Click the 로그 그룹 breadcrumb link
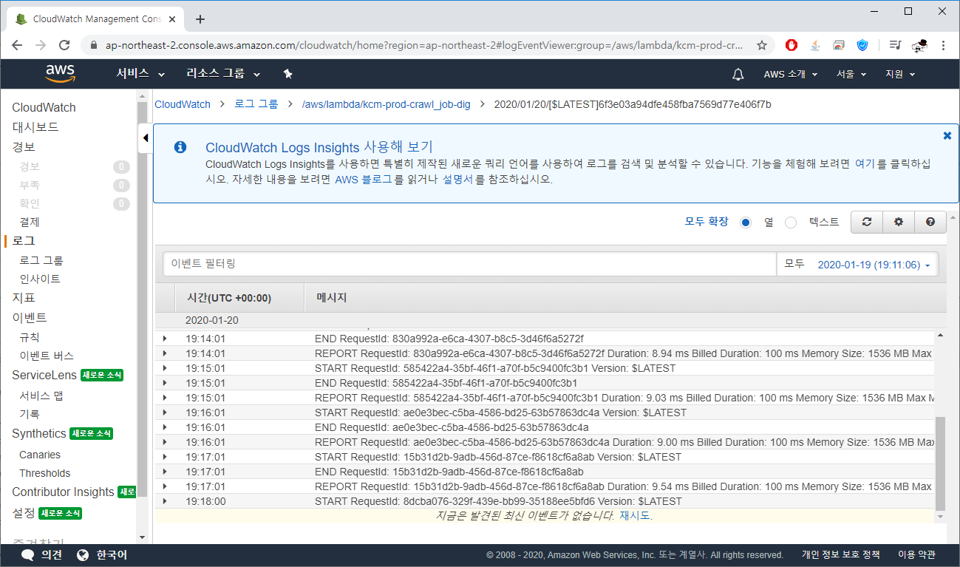The height and width of the screenshot is (567, 960). [256, 104]
